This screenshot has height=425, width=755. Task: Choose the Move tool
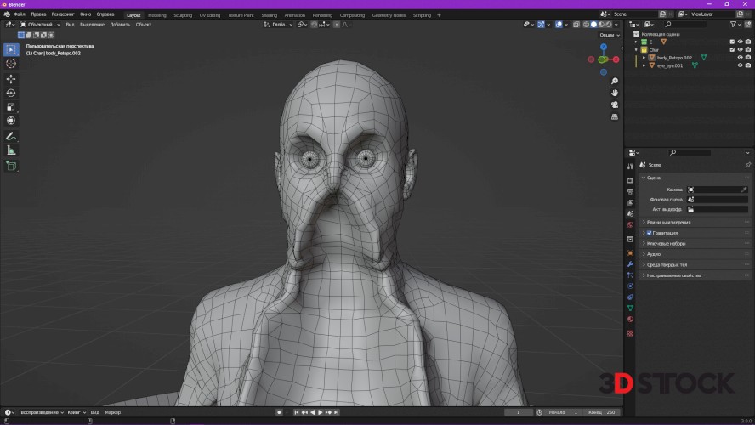point(11,79)
